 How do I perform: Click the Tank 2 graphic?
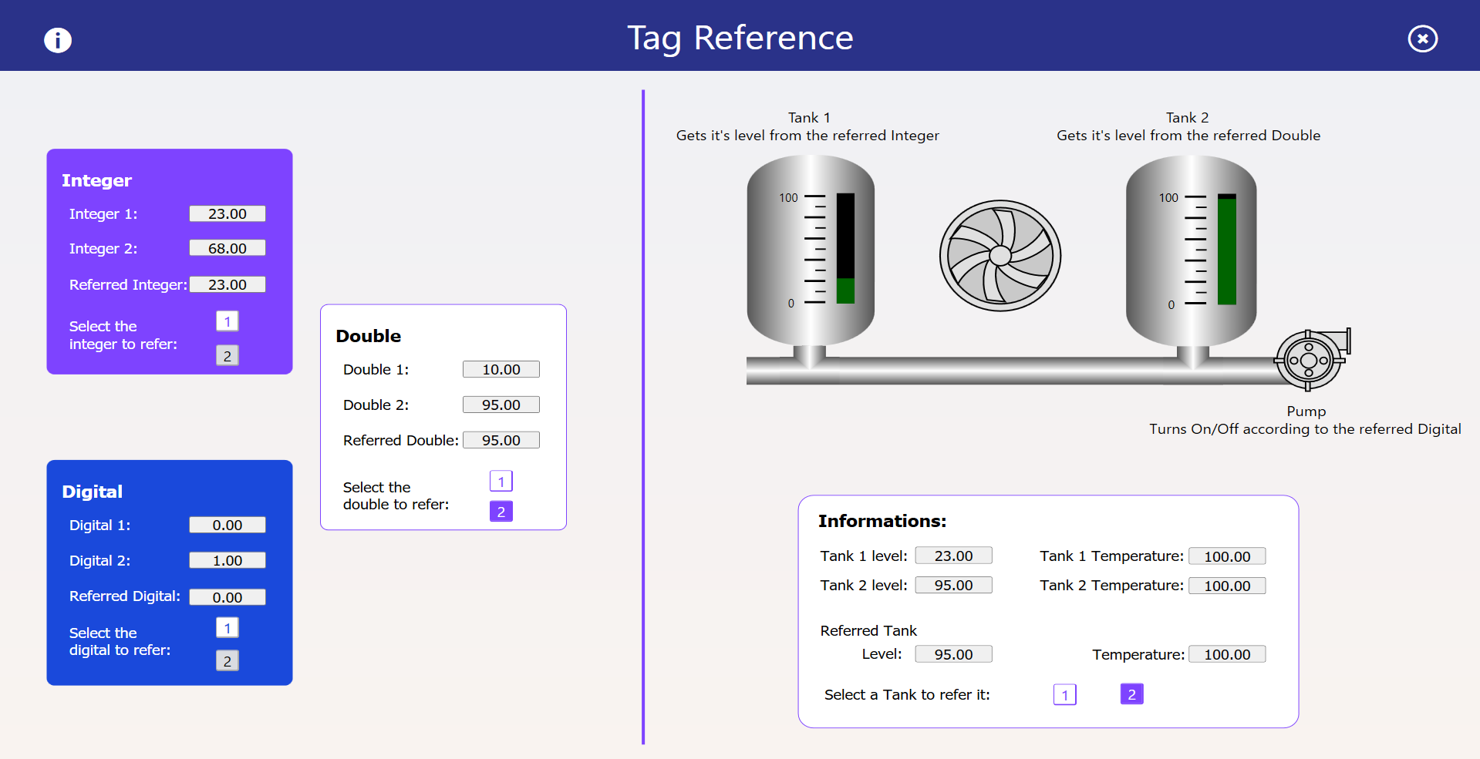click(x=1190, y=250)
